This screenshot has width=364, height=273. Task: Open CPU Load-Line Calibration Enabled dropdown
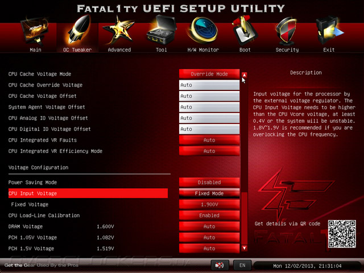coord(209,216)
